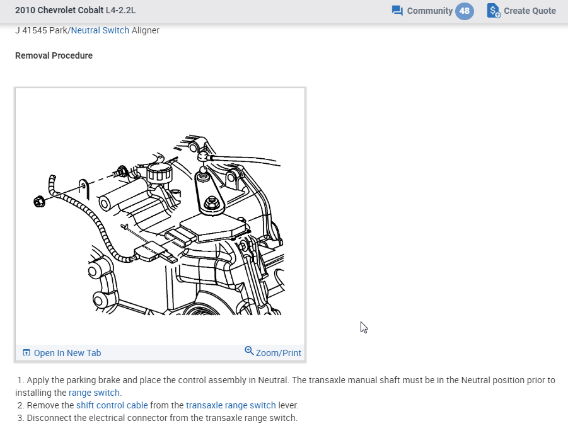Viewport: 568px width, 438px height.
Task: Click step 1 parking brake instruction text
Action: (252, 380)
